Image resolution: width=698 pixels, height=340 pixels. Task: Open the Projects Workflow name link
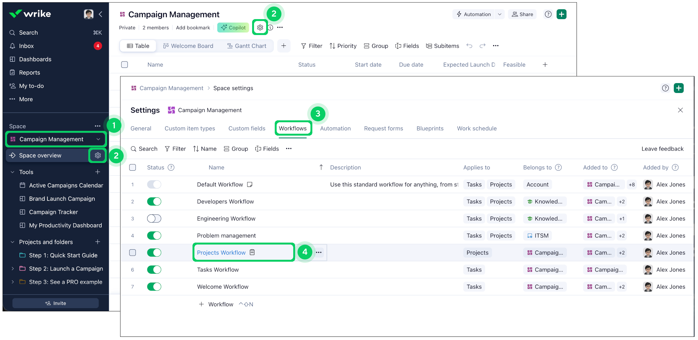pyautogui.click(x=221, y=252)
